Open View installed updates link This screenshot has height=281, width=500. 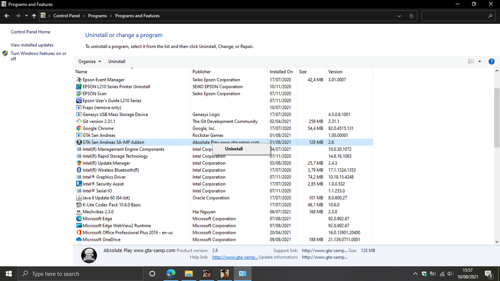click(x=32, y=45)
